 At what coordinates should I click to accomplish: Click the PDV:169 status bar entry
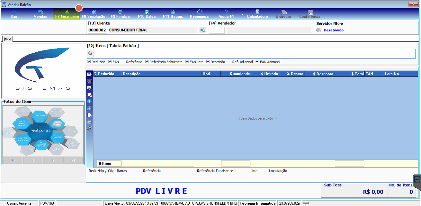pyautogui.click(x=47, y=203)
